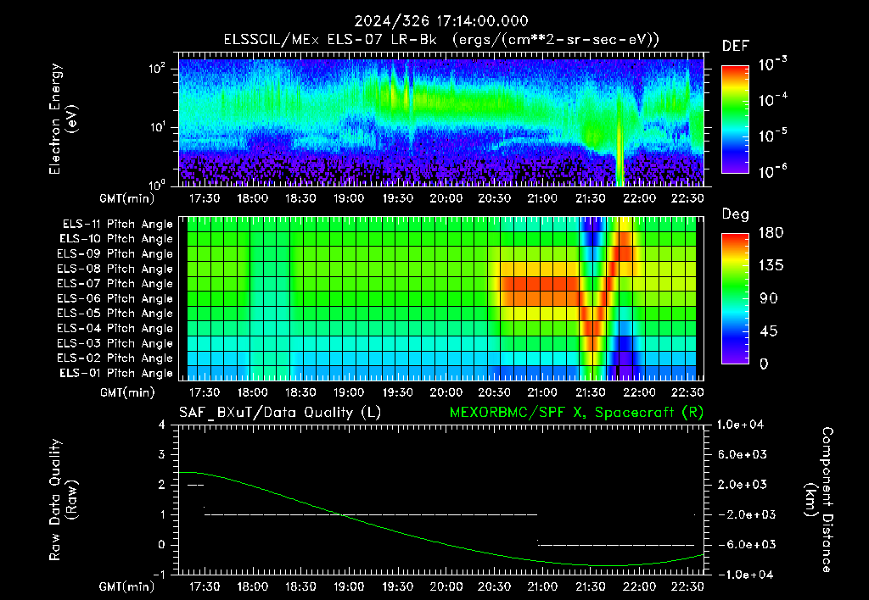Select the ELS-06 Pitch Angle row label

115,299
